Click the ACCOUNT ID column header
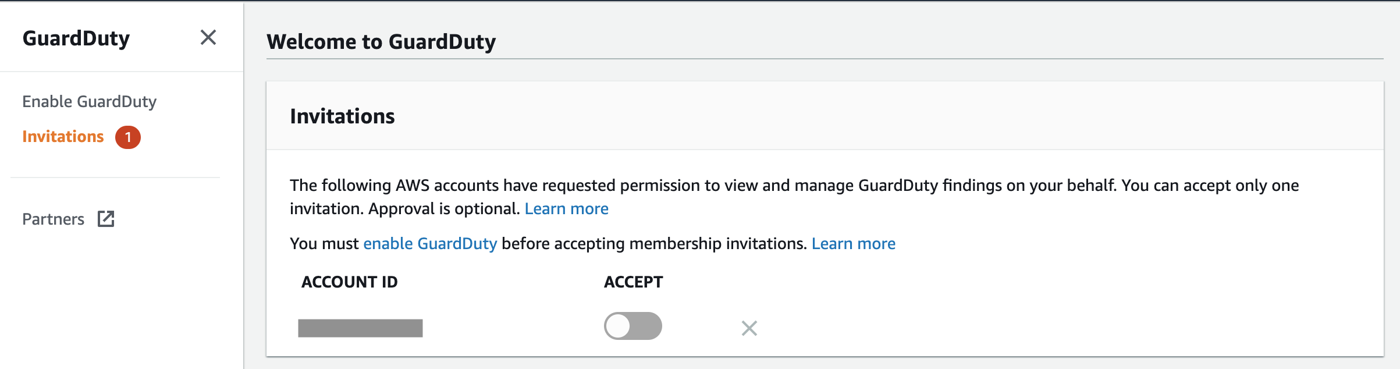Viewport: 1400px width, 369px height. pos(349,282)
